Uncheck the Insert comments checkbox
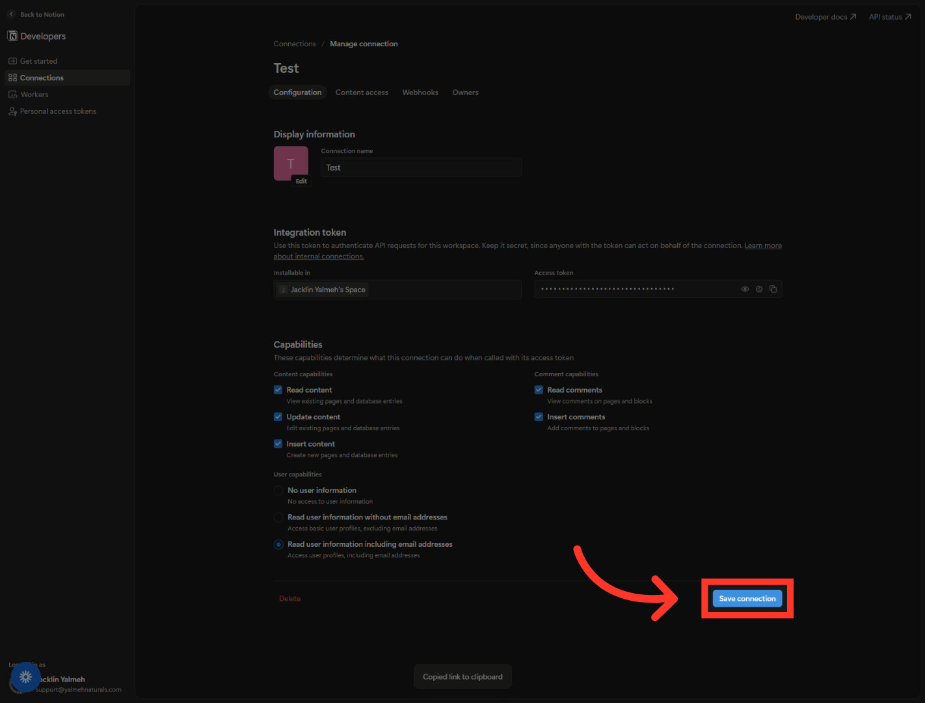The image size is (925, 703). [539, 417]
